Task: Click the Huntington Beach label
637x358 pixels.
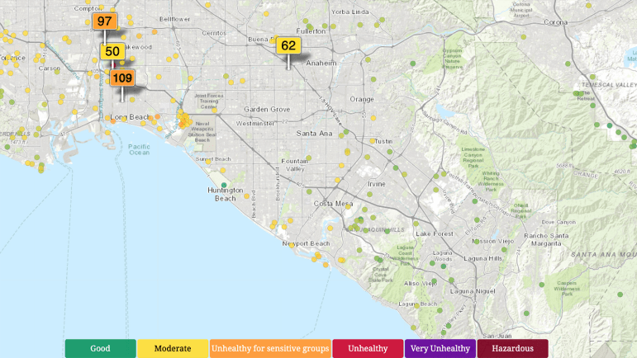Action: point(226,194)
